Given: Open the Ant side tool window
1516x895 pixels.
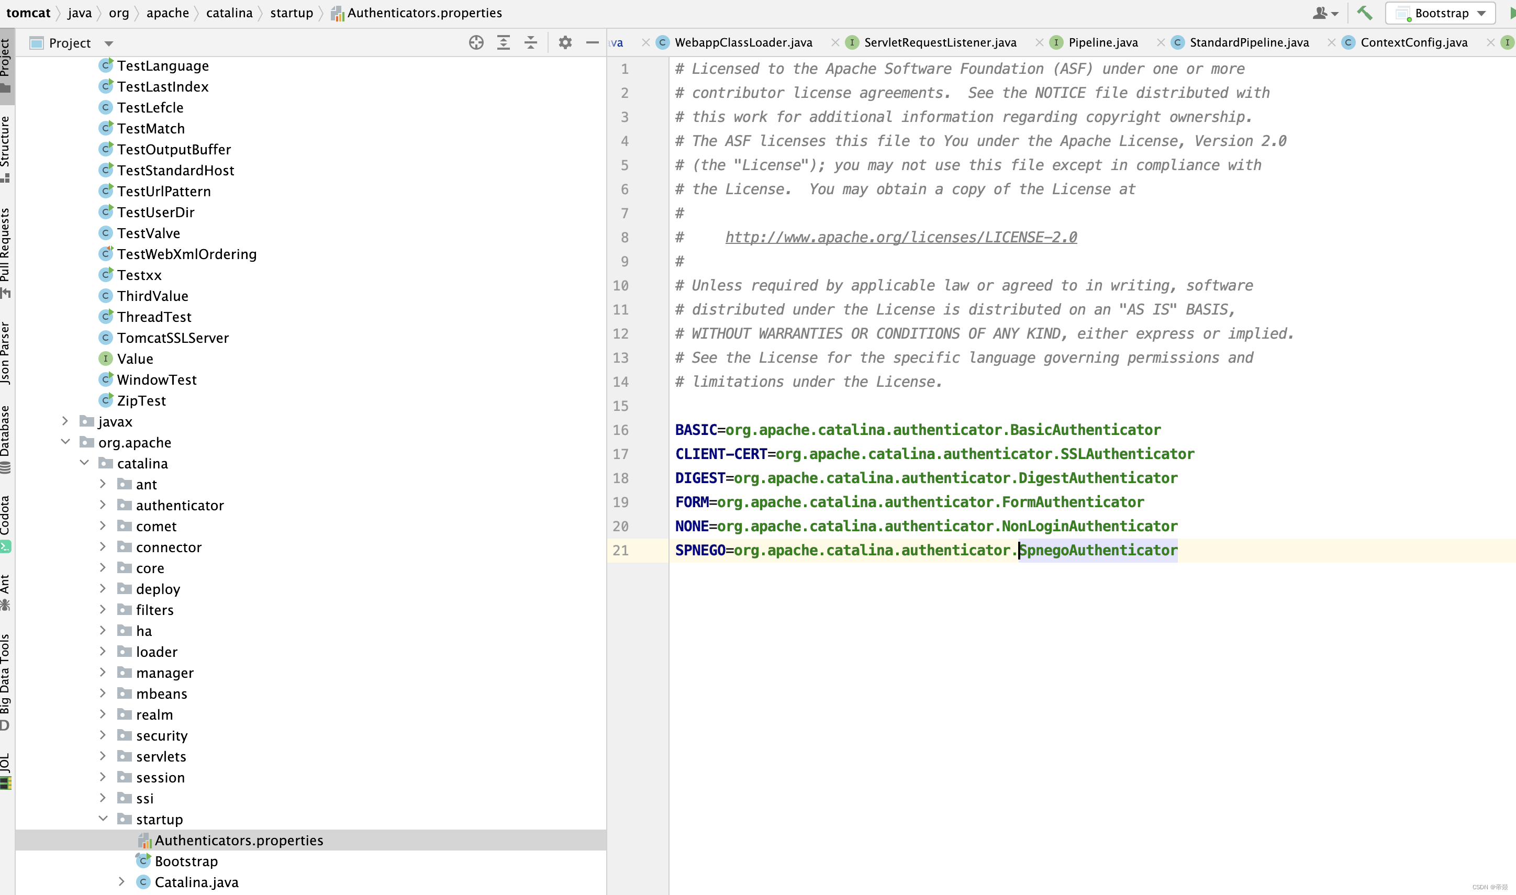Looking at the screenshot, I should click(6, 592).
